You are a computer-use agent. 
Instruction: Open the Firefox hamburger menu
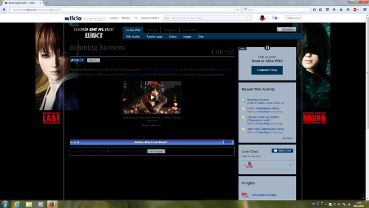coord(364,10)
